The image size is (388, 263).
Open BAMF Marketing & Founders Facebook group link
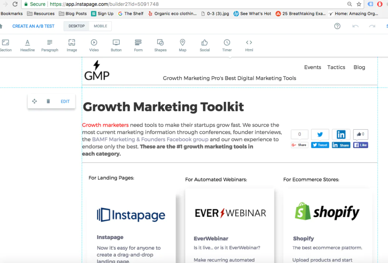(x=150, y=139)
